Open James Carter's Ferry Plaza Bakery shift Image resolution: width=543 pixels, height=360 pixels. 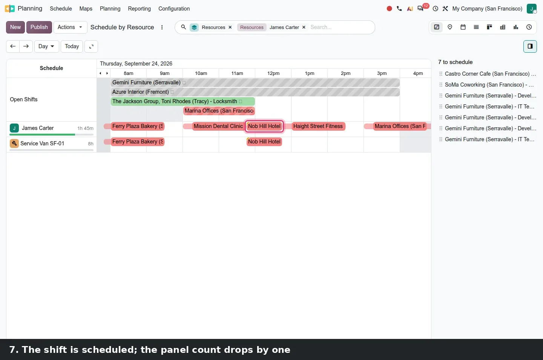tap(138, 126)
